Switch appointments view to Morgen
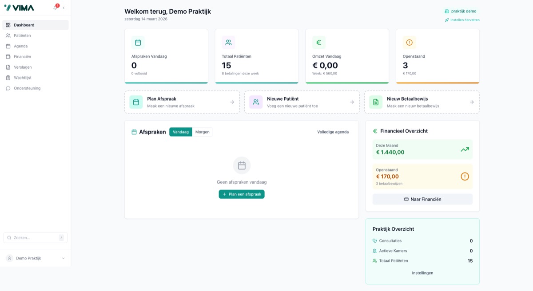 (x=203, y=132)
